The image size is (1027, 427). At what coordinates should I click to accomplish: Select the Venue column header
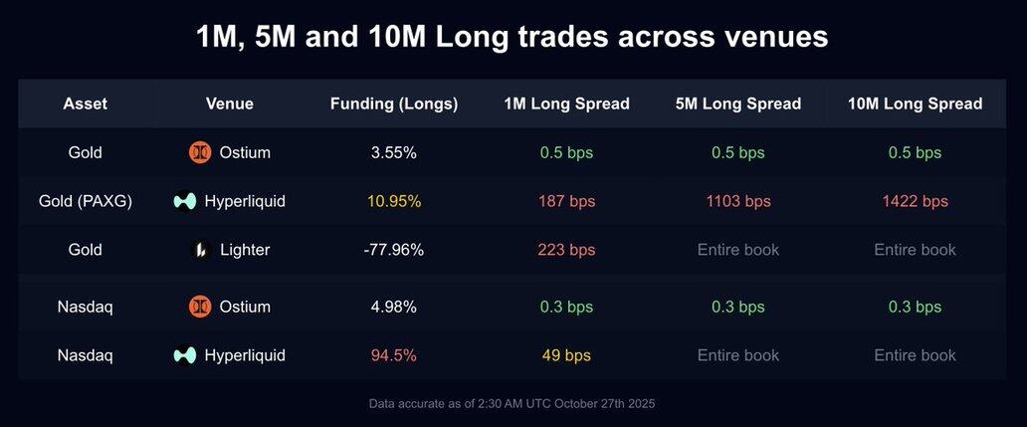coord(230,104)
